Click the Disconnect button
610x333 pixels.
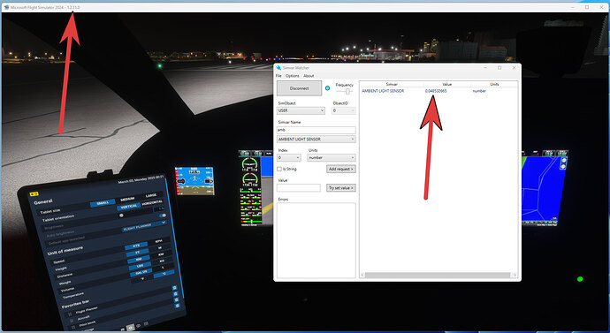click(x=299, y=88)
